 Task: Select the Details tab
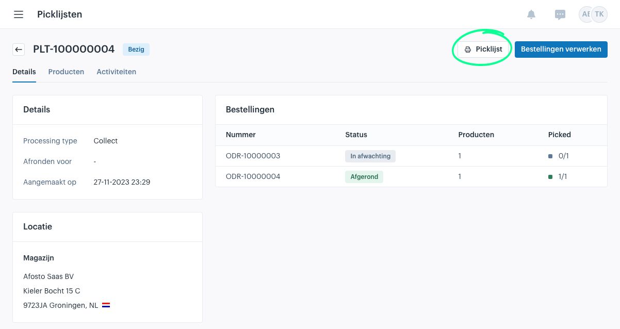tap(24, 72)
